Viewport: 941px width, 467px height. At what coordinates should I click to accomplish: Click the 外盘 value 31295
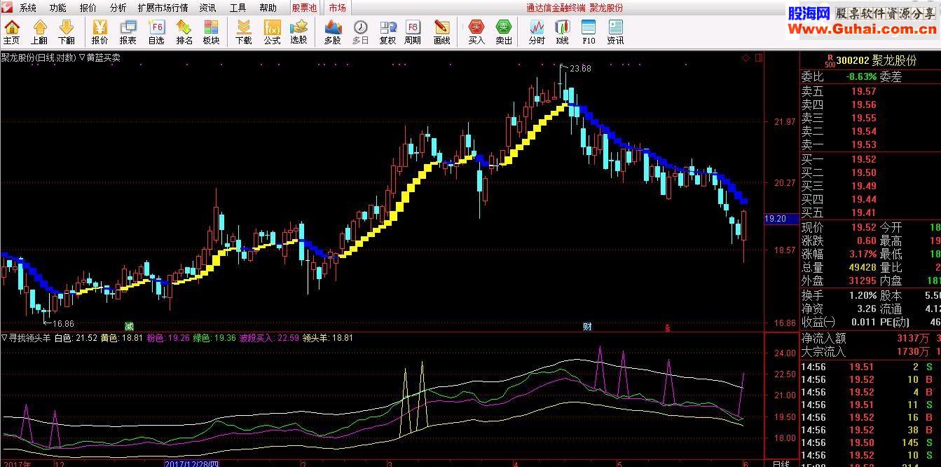pos(863,280)
